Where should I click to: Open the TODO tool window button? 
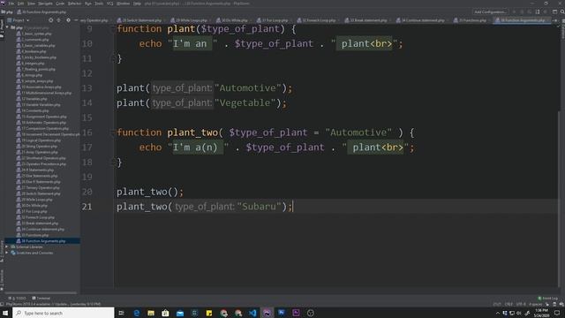(x=18, y=299)
